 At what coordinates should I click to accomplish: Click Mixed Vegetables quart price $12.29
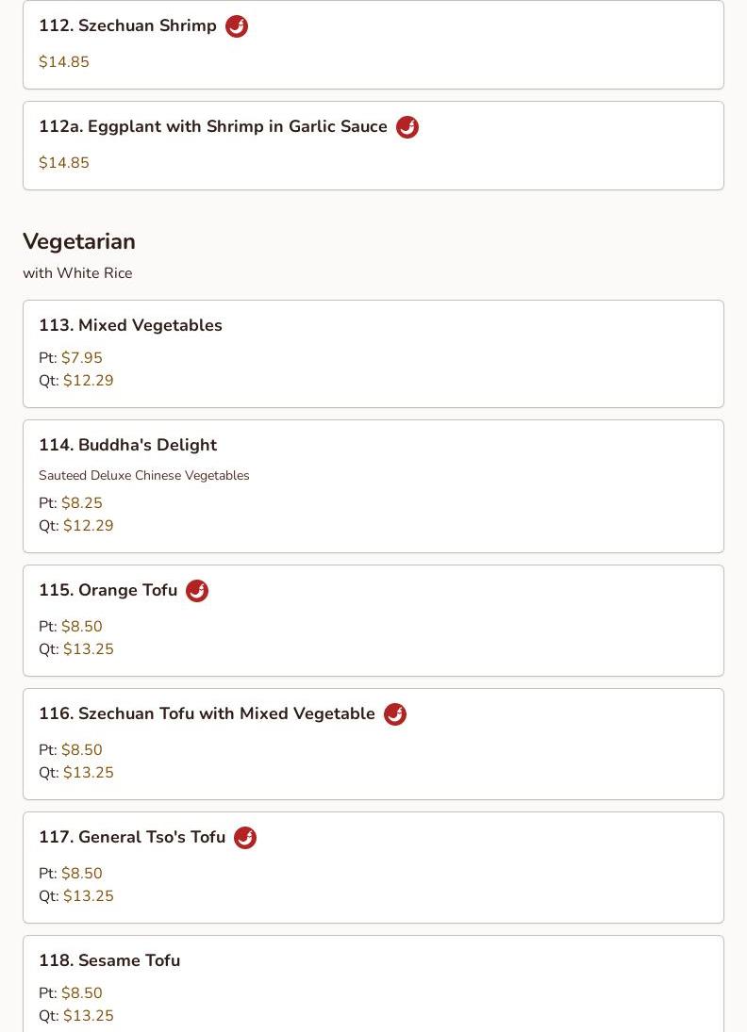[x=88, y=381]
